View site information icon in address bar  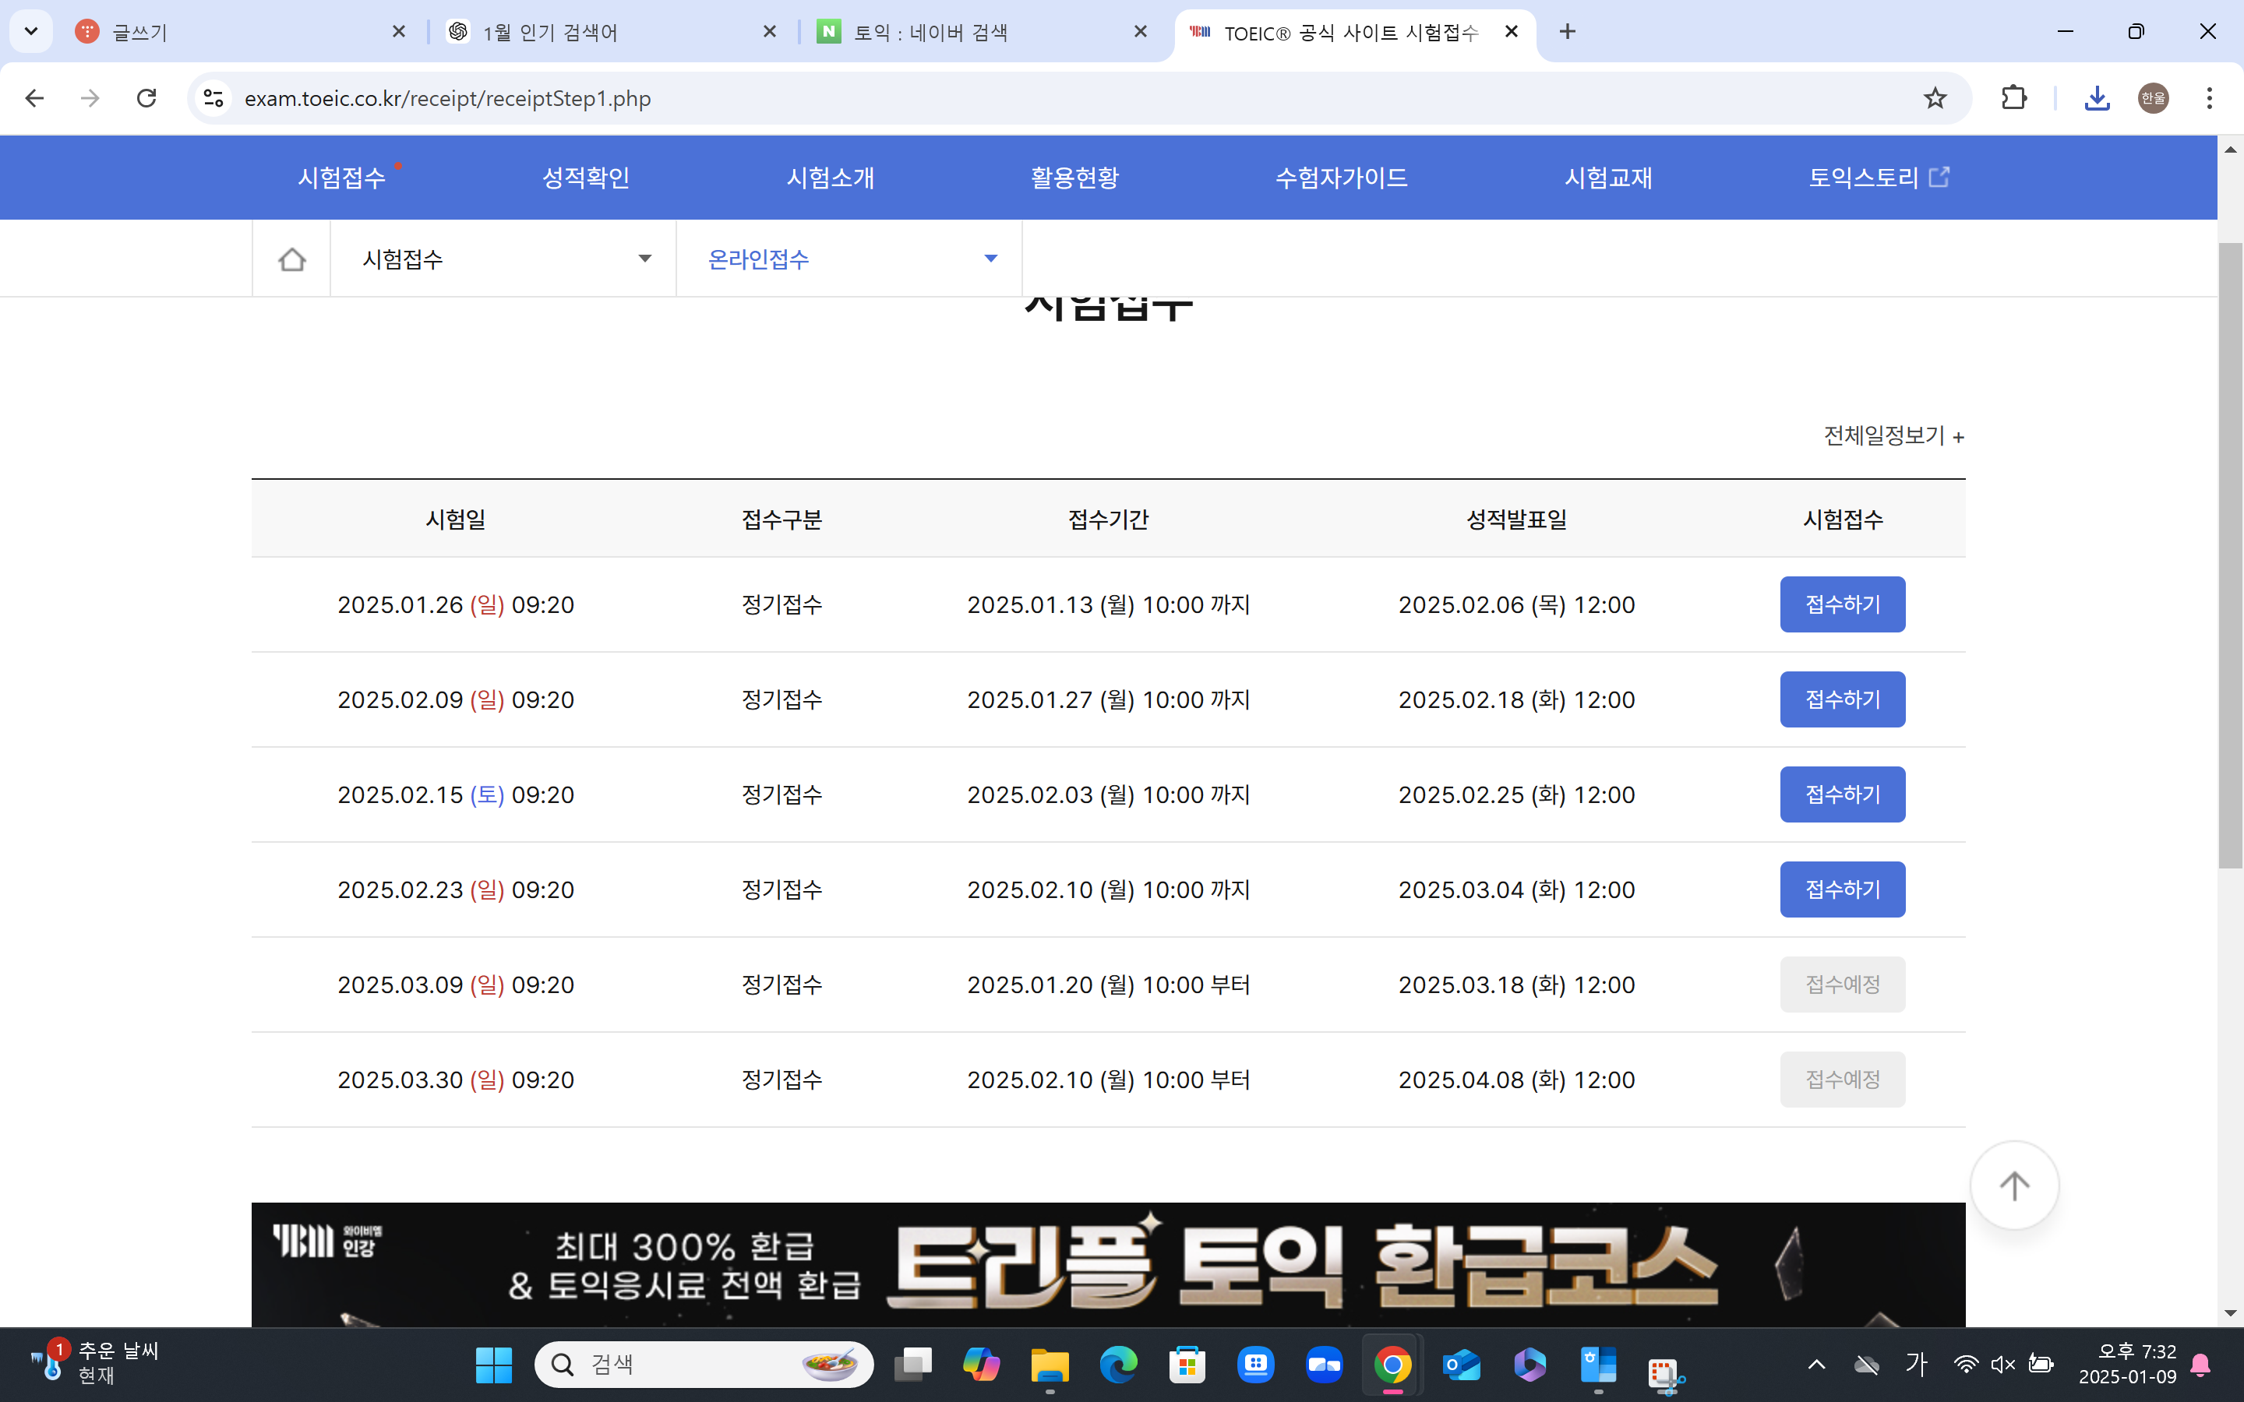(x=214, y=98)
